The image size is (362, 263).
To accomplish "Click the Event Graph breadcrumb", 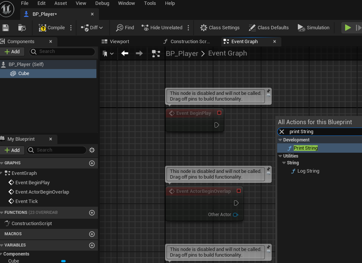I will tap(227, 53).
